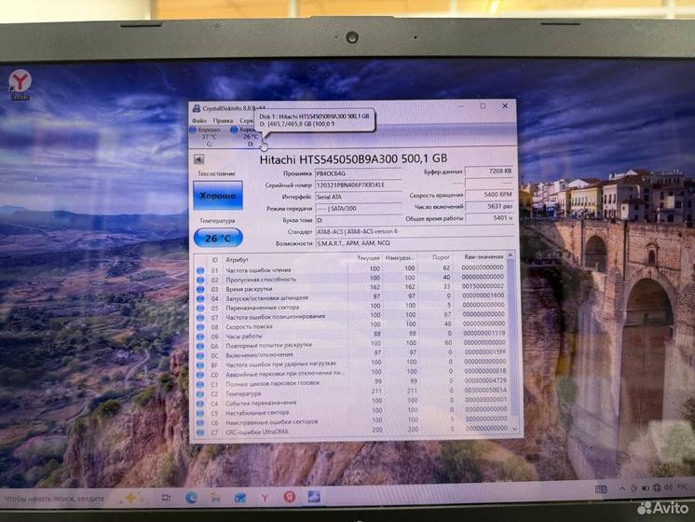
Task: Click Общее время работы value 5401 ч
Action: pos(489,218)
